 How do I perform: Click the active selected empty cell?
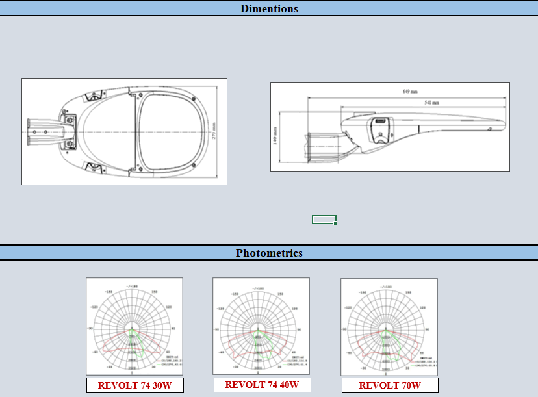pyautogui.click(x=324, y=220)
